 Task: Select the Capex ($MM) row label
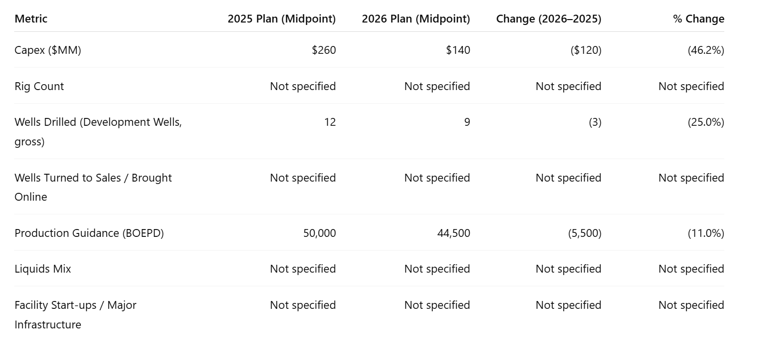(48, 50)
